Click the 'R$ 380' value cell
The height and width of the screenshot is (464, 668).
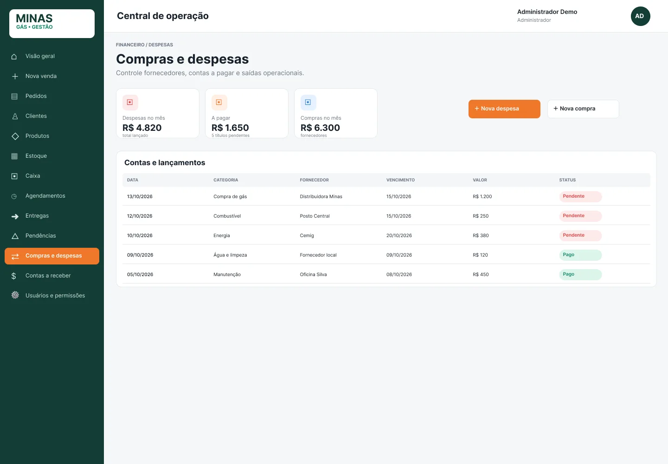tap(481, 236)
